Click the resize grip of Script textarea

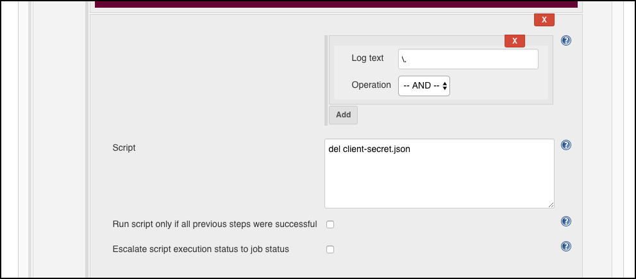(x=551, y=205)
